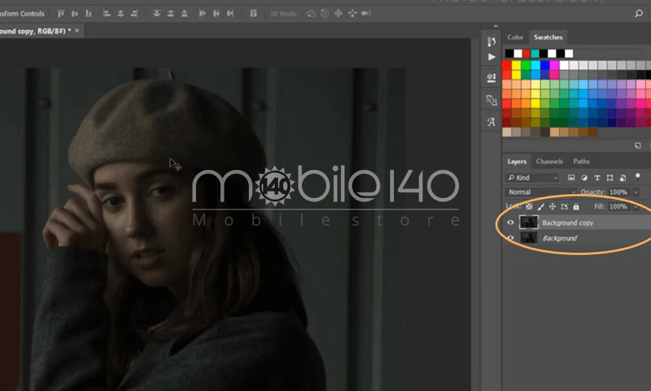Toggle Lock position

tap(552, 206)
